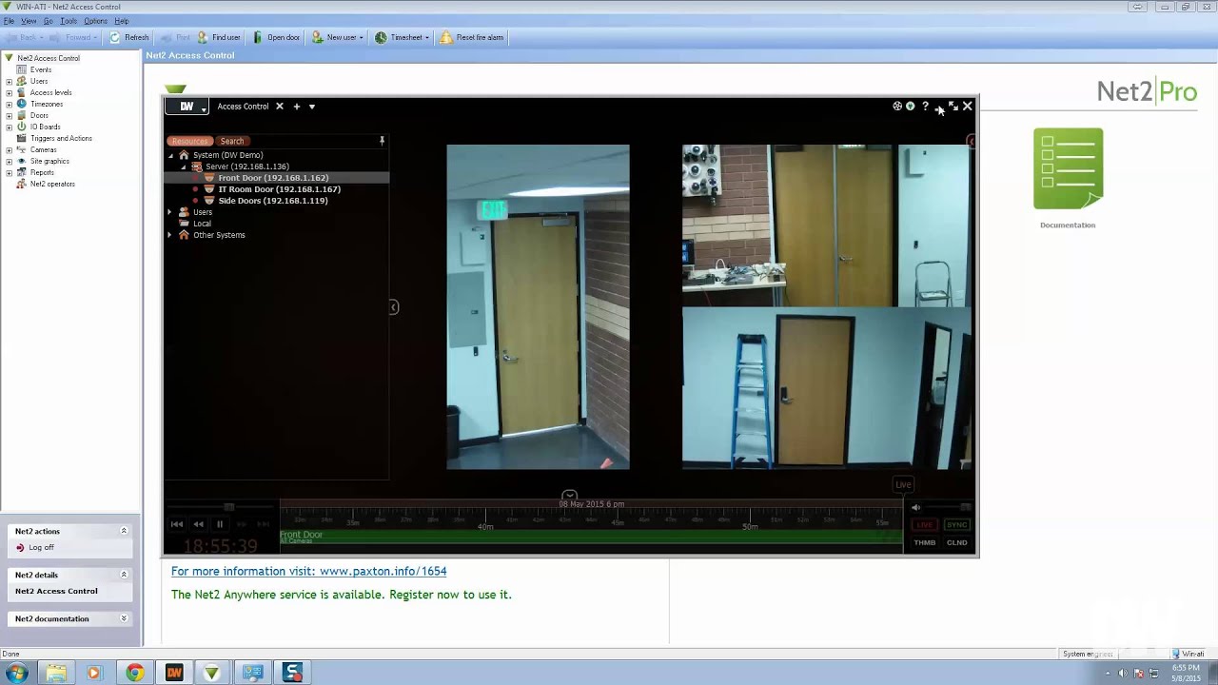The height and width of the screenshot is (685, 1218).
Task: Switch to the Resources tab
Action: pyautogui.click(x=189, y=141)
